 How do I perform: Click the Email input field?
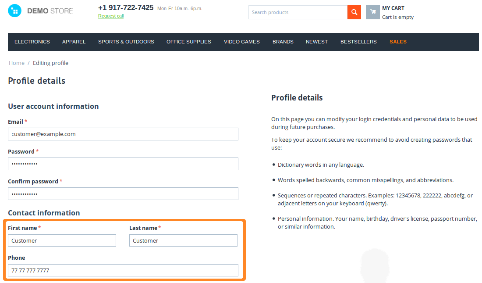123,134
